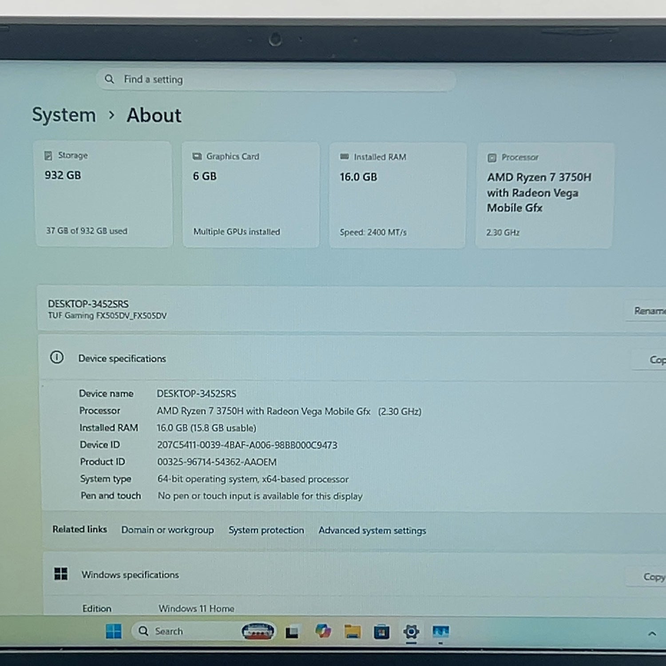The image size is (666, 666).
Task: Open the System protection link
Action: click(x=266, y=530)
